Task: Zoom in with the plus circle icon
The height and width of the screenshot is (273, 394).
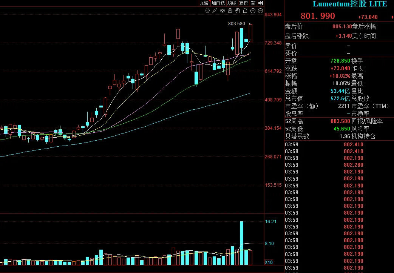Action: [253, 11]
